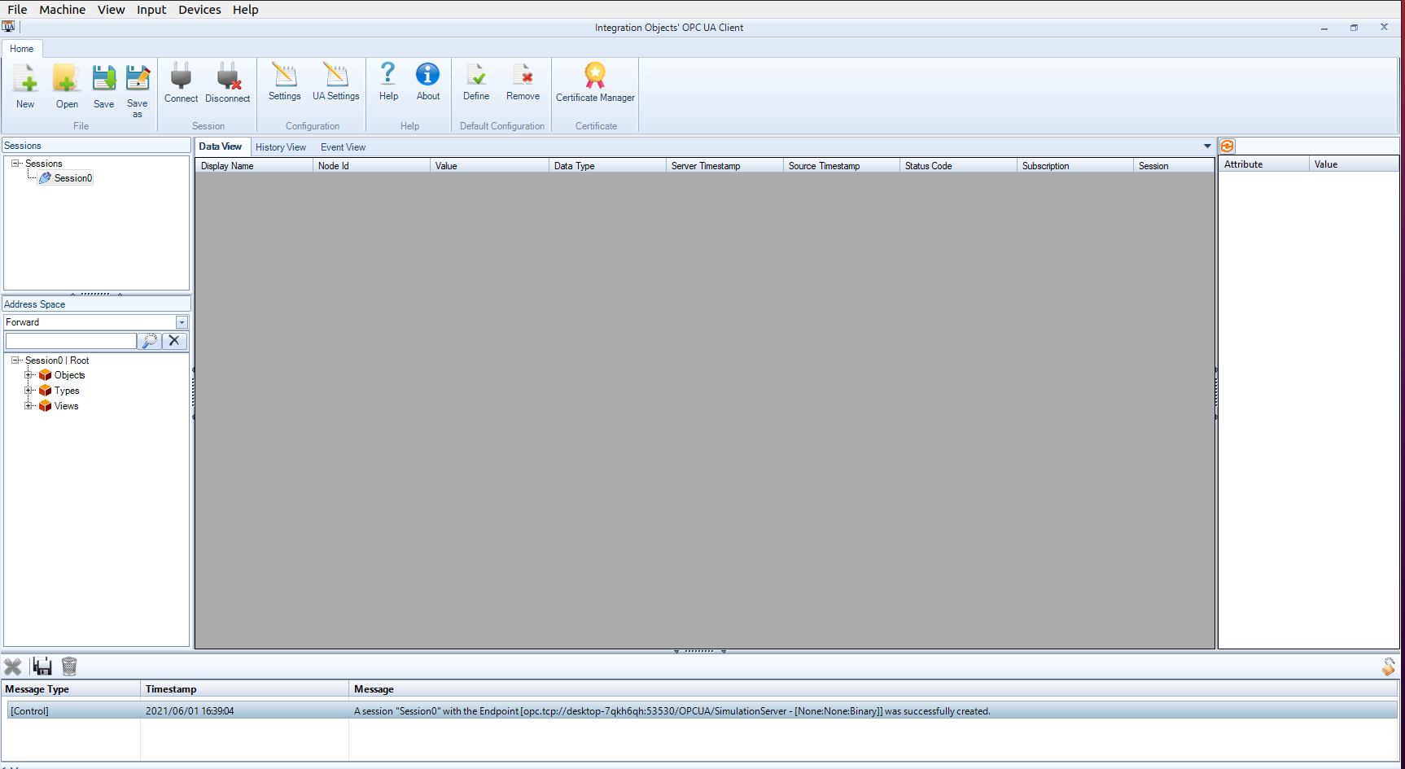Switch to the History View tab

281,147
